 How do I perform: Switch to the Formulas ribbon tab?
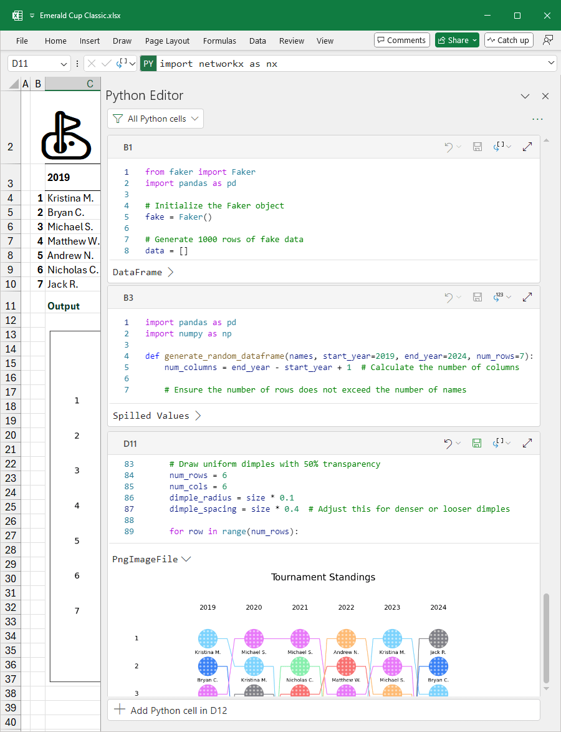[x=219, y=40]
